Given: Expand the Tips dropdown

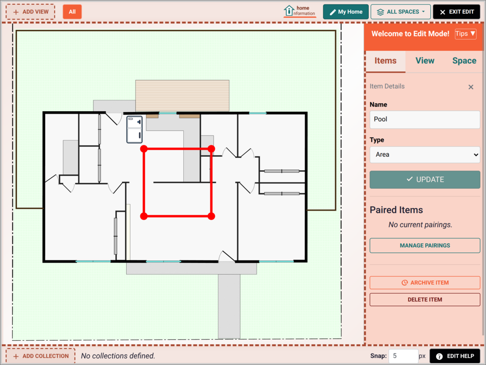Looking at the screenshot, I should pyautogui.click(x=465, y=34).
